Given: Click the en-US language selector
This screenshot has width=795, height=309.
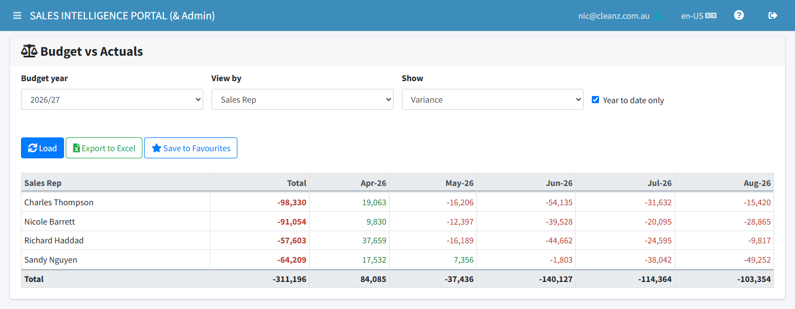Looking at the screenshot, I should point(698,16).
